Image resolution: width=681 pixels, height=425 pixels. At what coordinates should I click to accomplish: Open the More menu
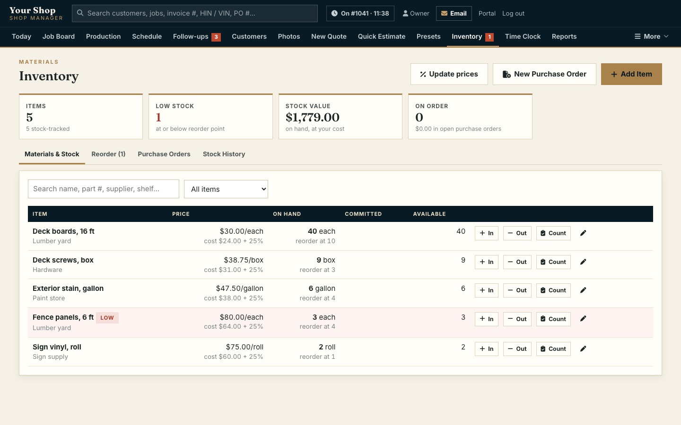pyautogui.click(x=651, y=36)
